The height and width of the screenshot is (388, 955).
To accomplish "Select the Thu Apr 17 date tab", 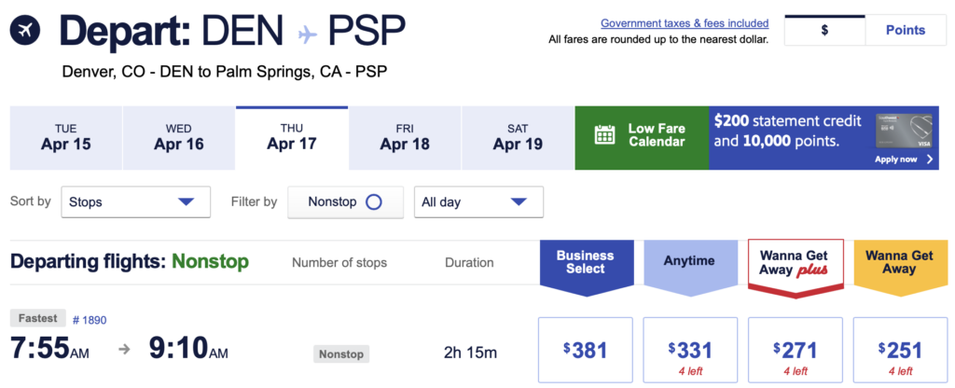I will (292, 136).
